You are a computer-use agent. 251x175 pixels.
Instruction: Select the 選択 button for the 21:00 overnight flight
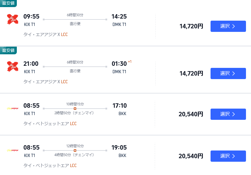pyautogui.click(x=228, y=73)
